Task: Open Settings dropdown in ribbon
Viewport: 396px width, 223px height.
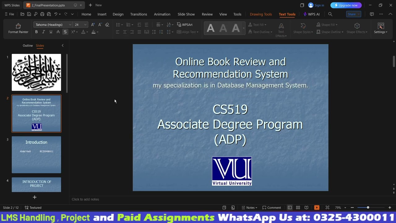Action: point(381,28)
